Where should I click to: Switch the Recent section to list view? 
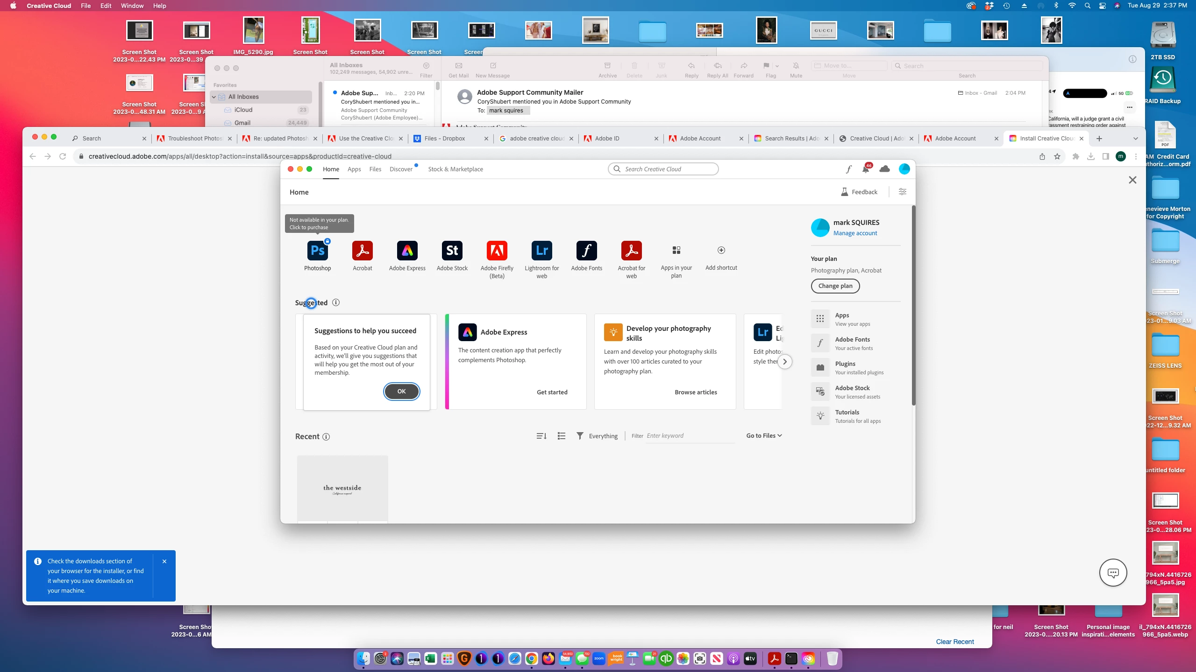(562, 436)
